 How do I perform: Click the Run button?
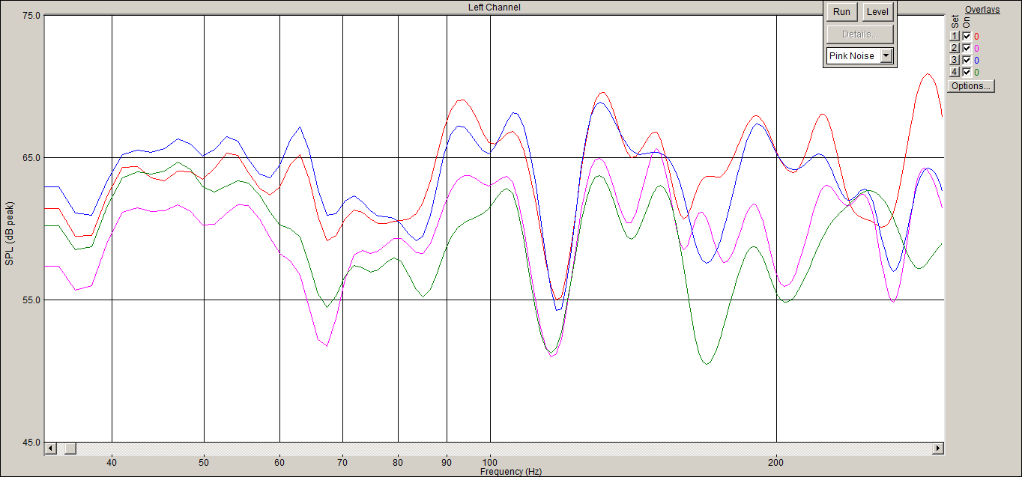pyautogui.click(x=841, y=12)
